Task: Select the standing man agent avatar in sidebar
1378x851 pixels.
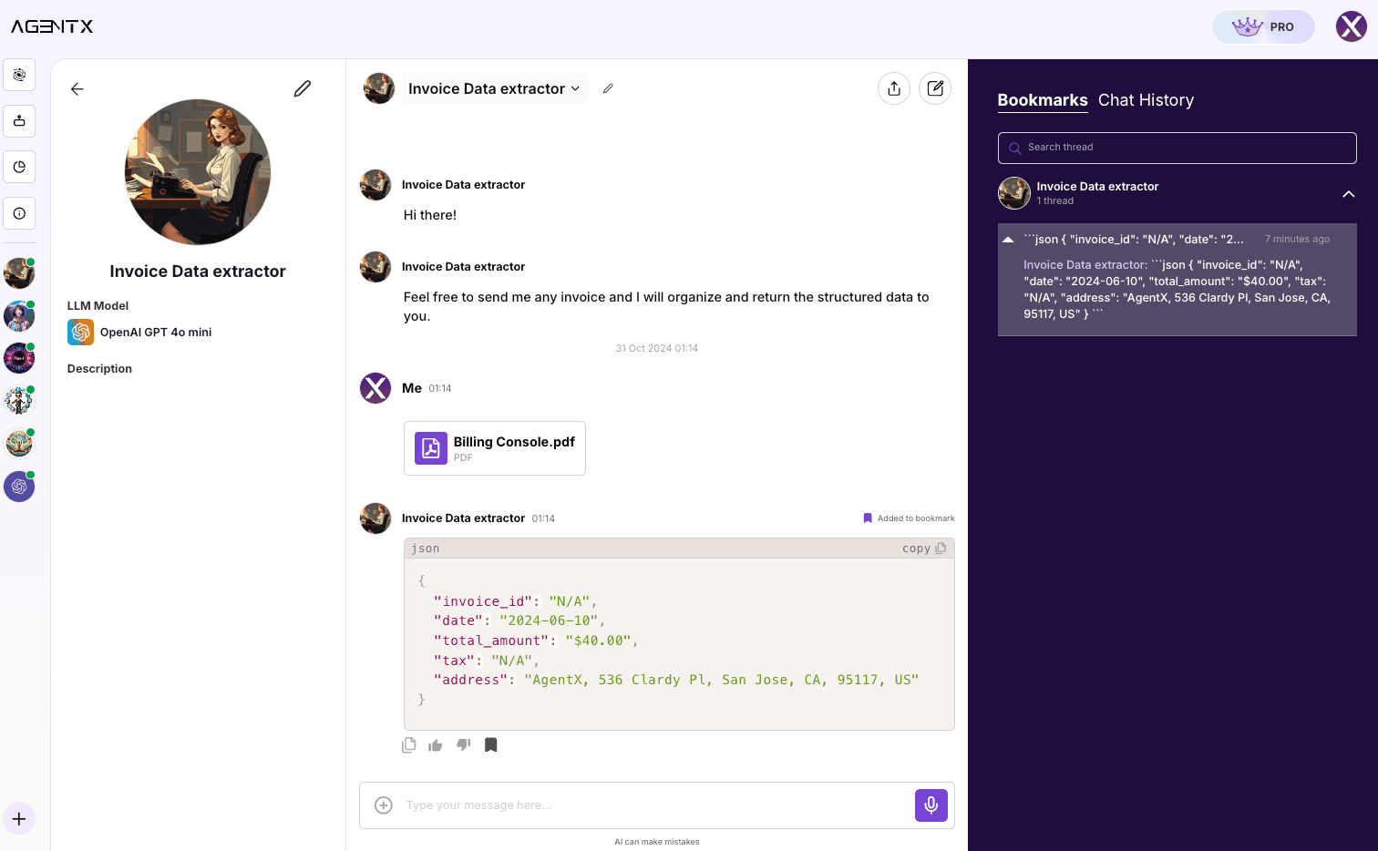Action: pos(19,401)
